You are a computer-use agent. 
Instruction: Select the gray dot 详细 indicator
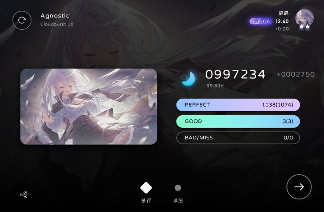coord(178,188)
